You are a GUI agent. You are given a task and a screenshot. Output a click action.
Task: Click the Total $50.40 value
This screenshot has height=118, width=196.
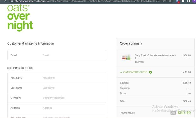point(187,101)
